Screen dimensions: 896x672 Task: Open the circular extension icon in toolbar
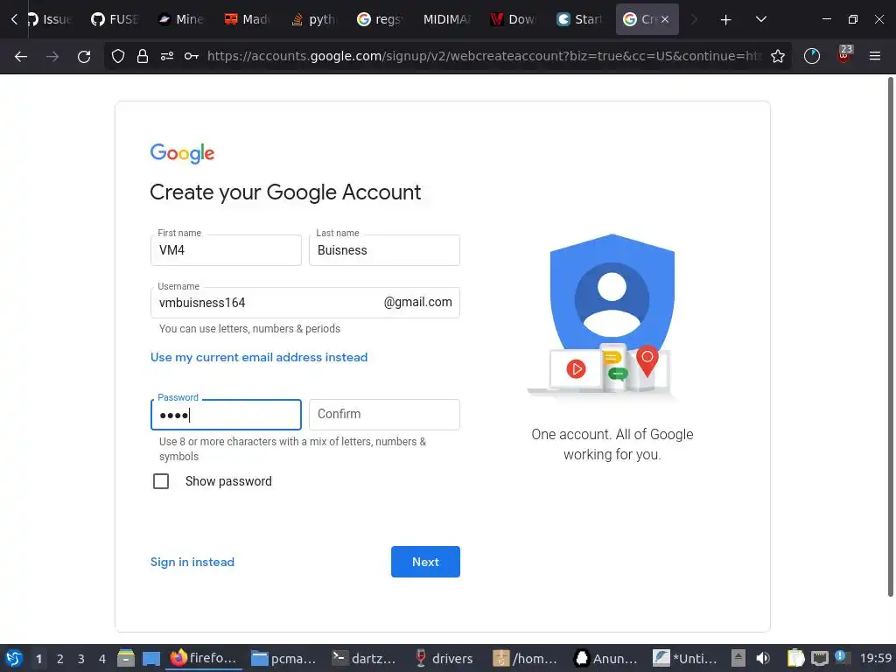(x=812, y=56)
